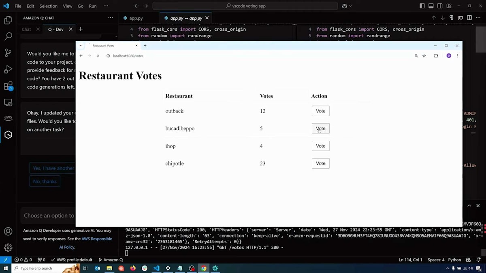This screenshot has width=486, height=273.
Task: Close the app.py ↔ app.py diff tab
Action: pos(207,18)
